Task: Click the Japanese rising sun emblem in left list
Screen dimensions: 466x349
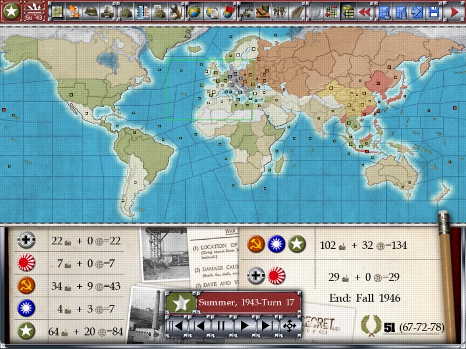Action: [x=26, y=263]
